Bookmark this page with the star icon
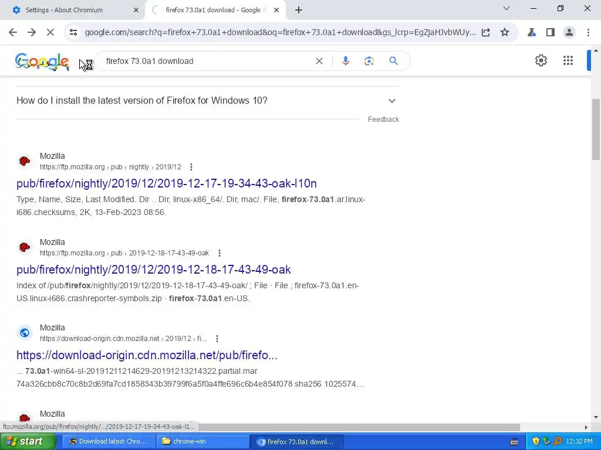This screenshot has width=601, height=450. (505, 33)
